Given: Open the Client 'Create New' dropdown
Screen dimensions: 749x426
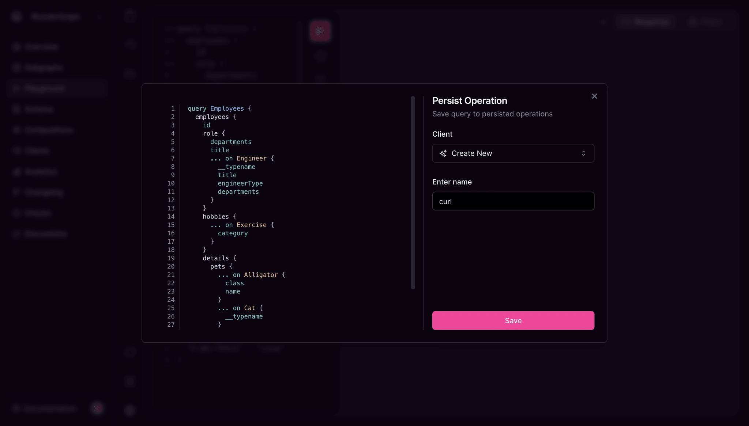Looking at the screenshot, I should (513, 153).
